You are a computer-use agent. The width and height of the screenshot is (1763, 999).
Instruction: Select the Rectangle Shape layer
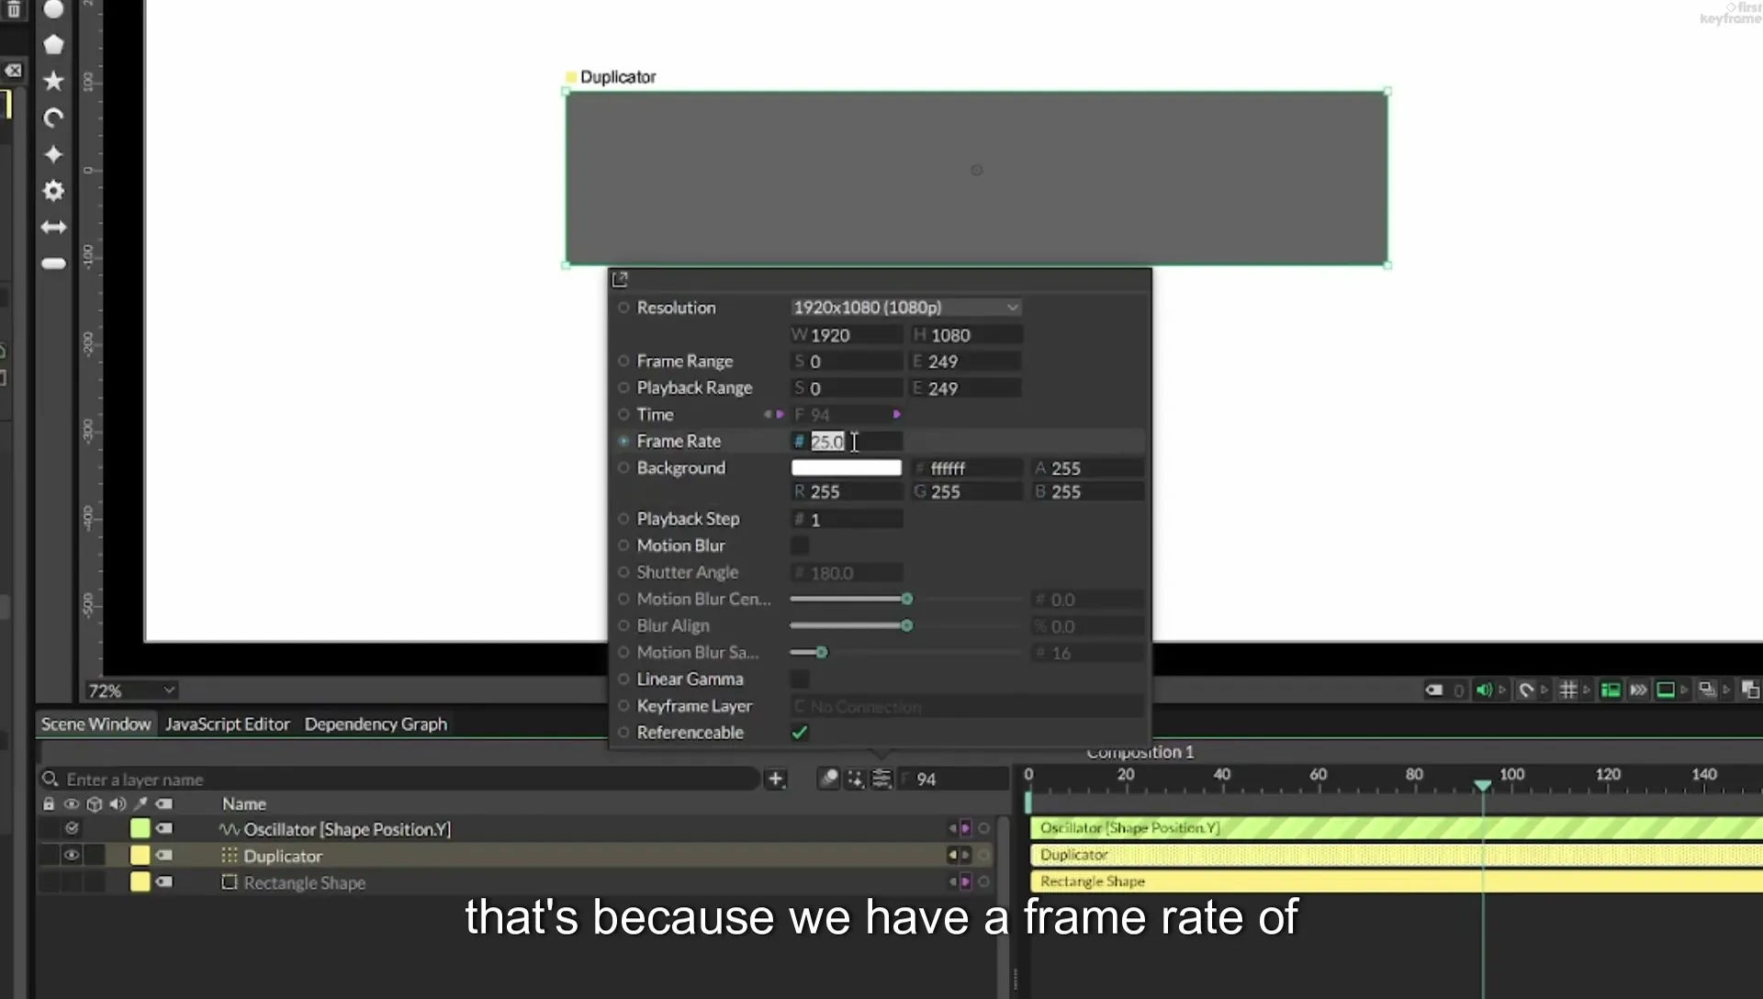coord(304,882)
